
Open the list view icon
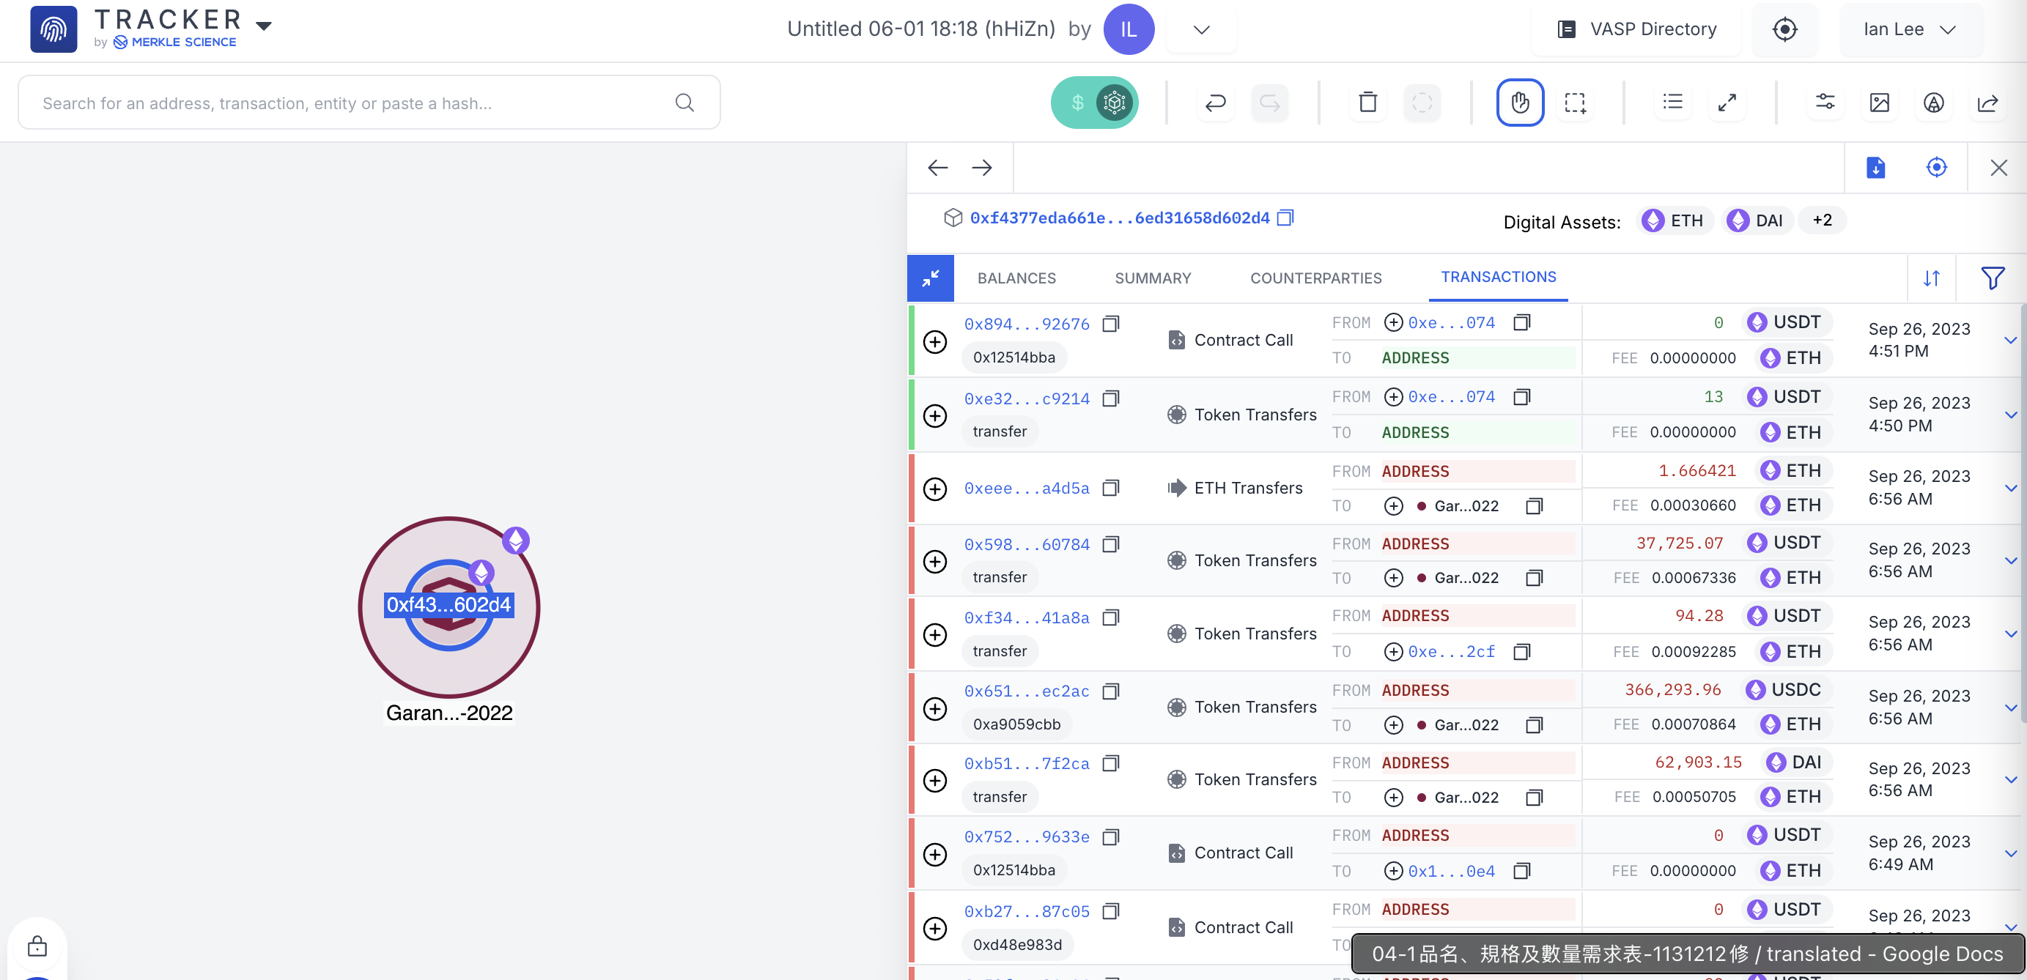pyautogui.click(x=1672, y=103)
